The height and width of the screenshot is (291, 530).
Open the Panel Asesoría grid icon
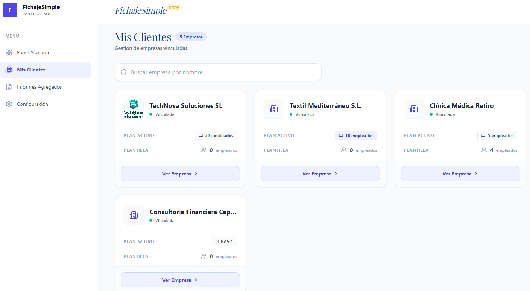click(x=9, y=52)
